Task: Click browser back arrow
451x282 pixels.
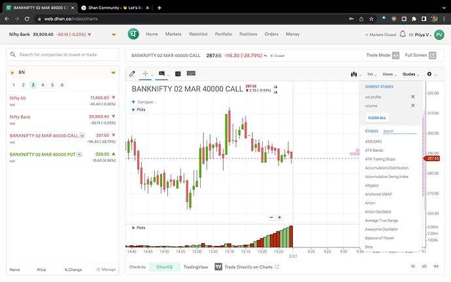Action: pos(7,19)
